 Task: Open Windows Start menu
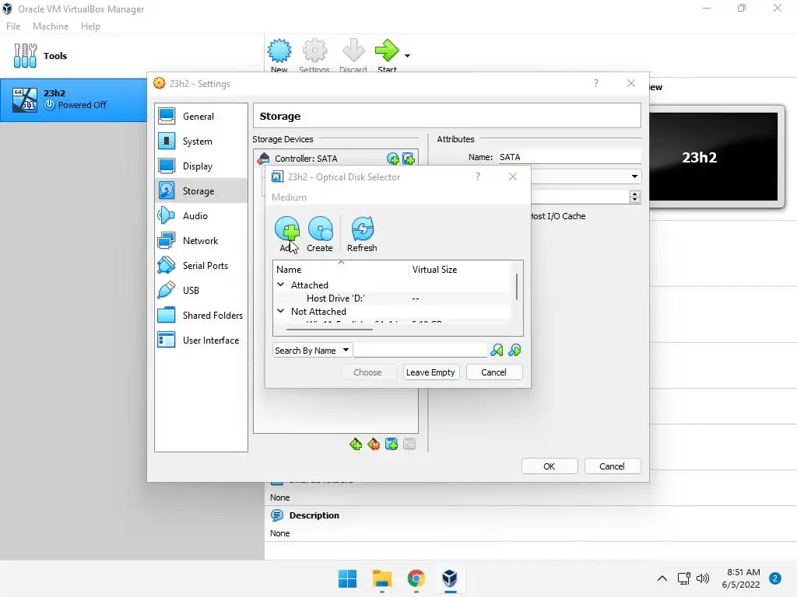348,578
